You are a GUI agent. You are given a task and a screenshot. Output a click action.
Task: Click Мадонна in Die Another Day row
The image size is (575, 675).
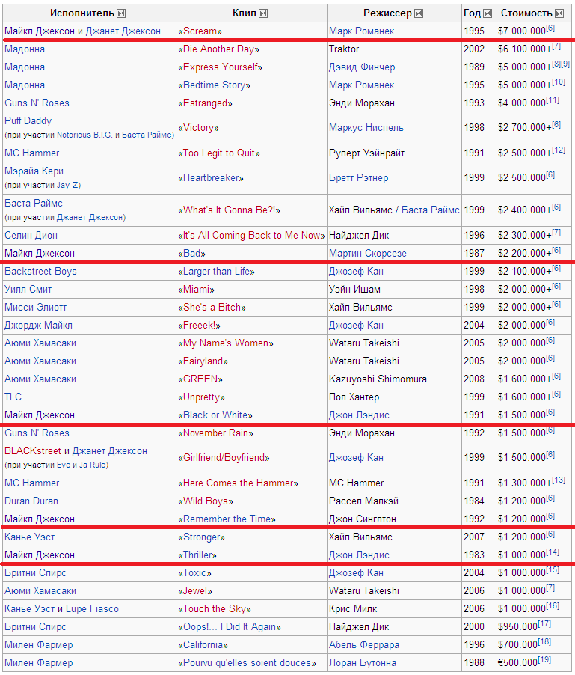[x=25, y=49]
